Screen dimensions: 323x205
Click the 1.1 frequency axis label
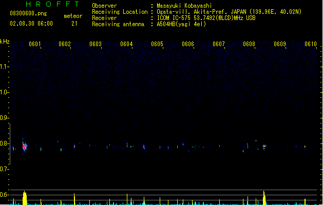click(4, 67)
